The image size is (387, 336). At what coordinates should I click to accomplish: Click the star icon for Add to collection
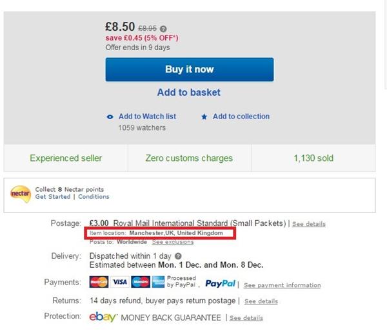[x=204, y=117]
